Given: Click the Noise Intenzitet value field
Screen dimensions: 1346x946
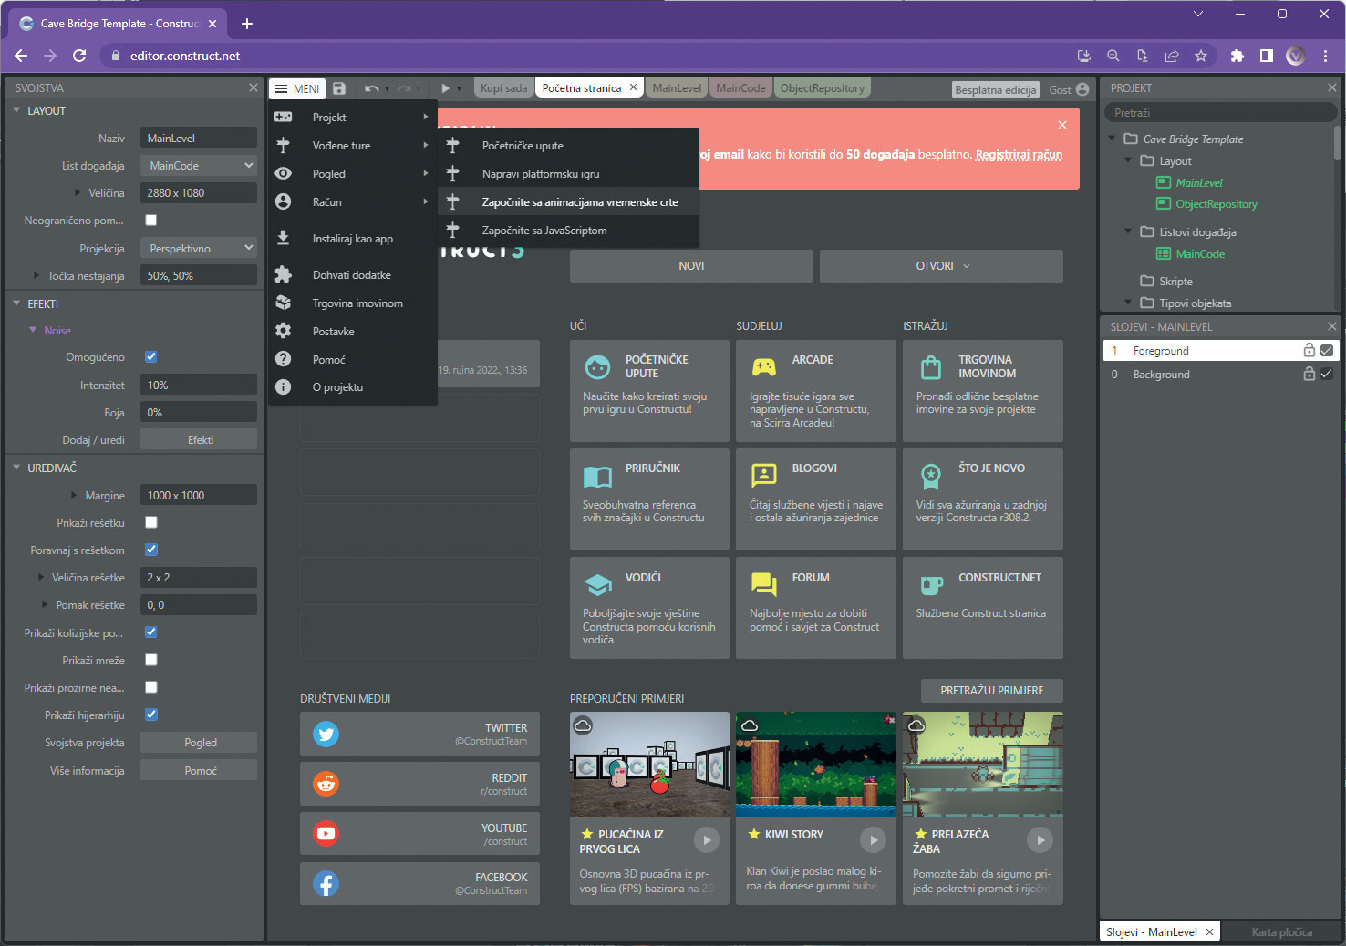Looking at the screenshot, I should 199,385.
